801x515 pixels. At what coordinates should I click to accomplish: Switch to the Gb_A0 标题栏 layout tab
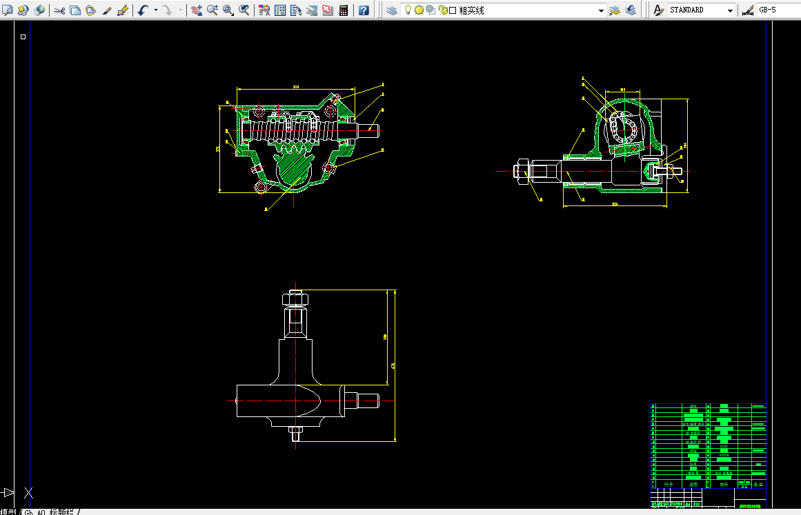(49, 512)
